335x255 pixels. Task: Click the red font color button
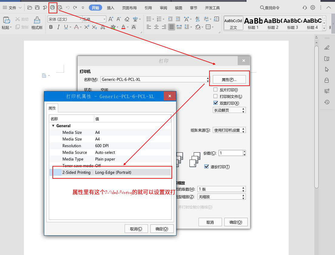click(123, 27)
